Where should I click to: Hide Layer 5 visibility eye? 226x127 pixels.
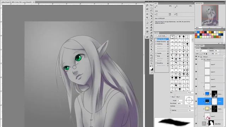pyautogui.click(x=196, y=64)
